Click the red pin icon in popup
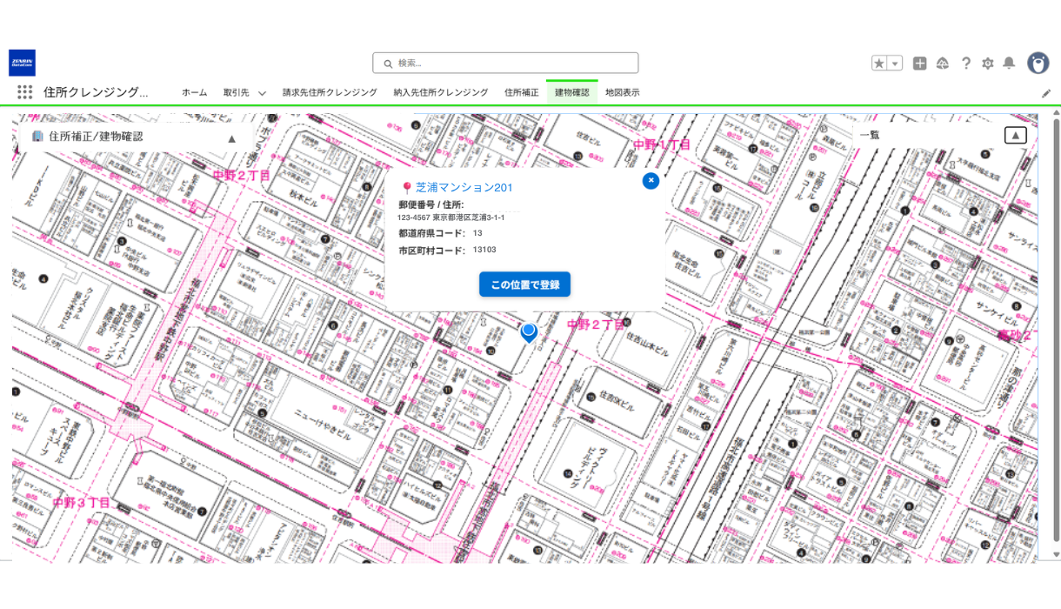This screenshot has width=1061, height=609. click(x=407, y=188)
